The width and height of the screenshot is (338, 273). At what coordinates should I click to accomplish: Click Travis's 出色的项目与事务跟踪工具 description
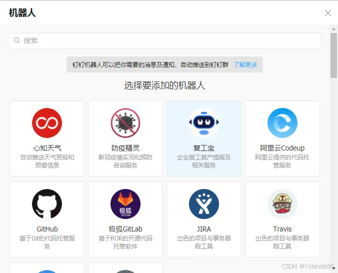[282, 242]
